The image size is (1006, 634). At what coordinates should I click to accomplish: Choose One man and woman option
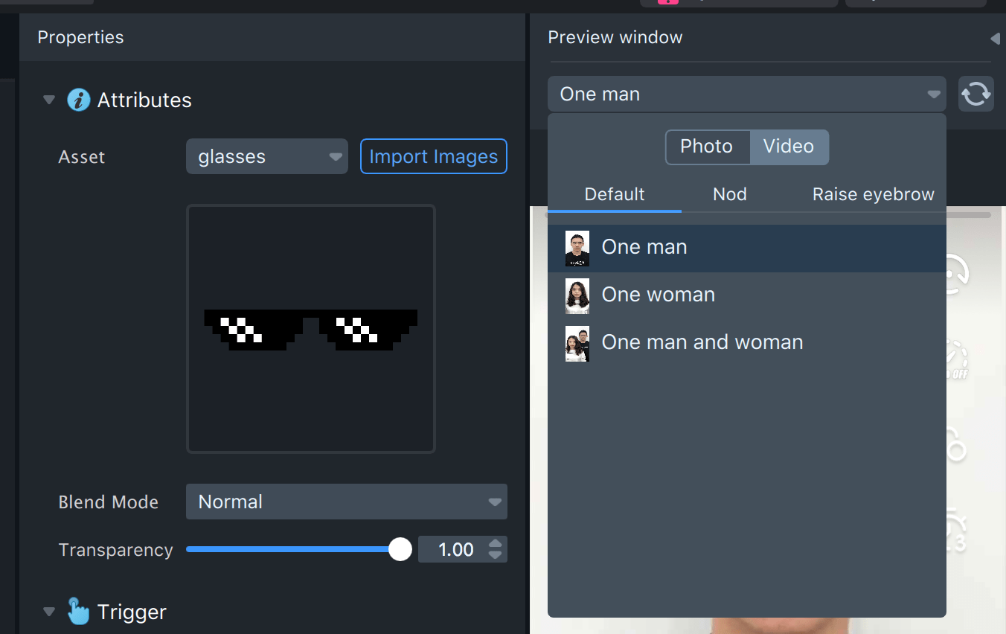(x=747, y=342)
